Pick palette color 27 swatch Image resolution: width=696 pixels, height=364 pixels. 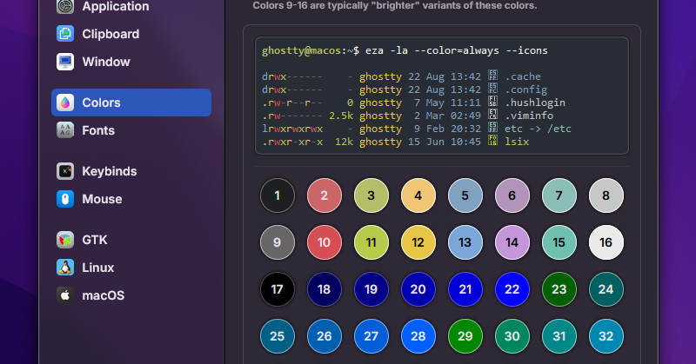(x=371, y=336)
